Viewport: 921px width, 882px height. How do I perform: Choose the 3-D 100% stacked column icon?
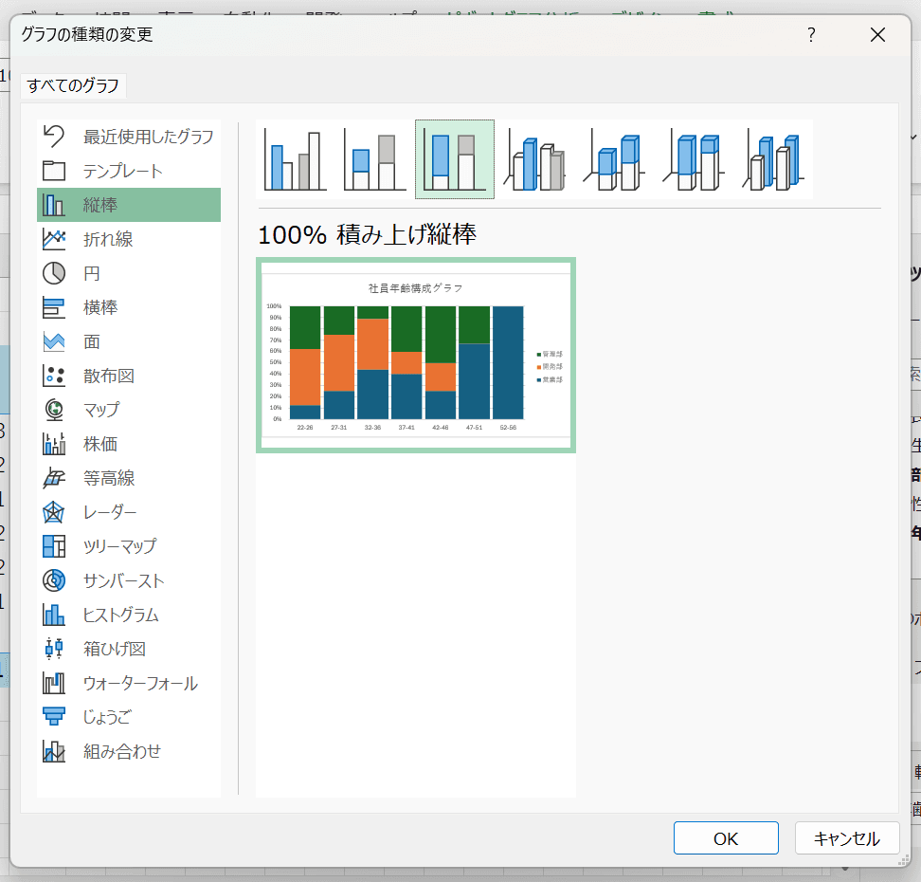click(694, 159)
